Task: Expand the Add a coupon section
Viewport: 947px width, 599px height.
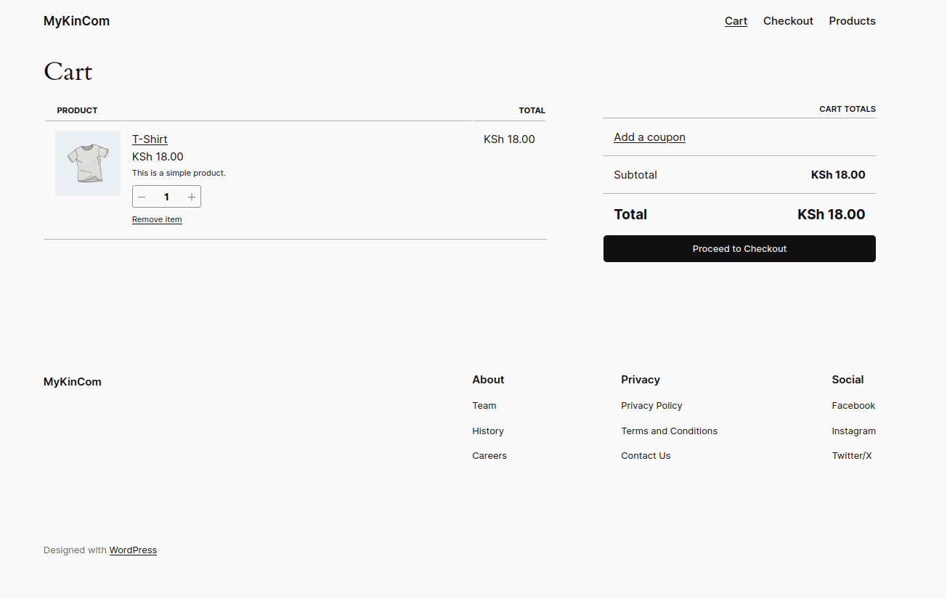Action: [649, 137]
